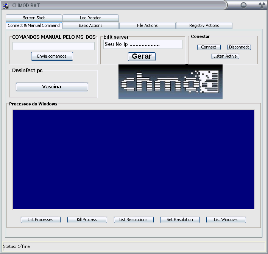268x254 pixels.
Task: Open the Log Reader tab
Action: click(90, 18)
